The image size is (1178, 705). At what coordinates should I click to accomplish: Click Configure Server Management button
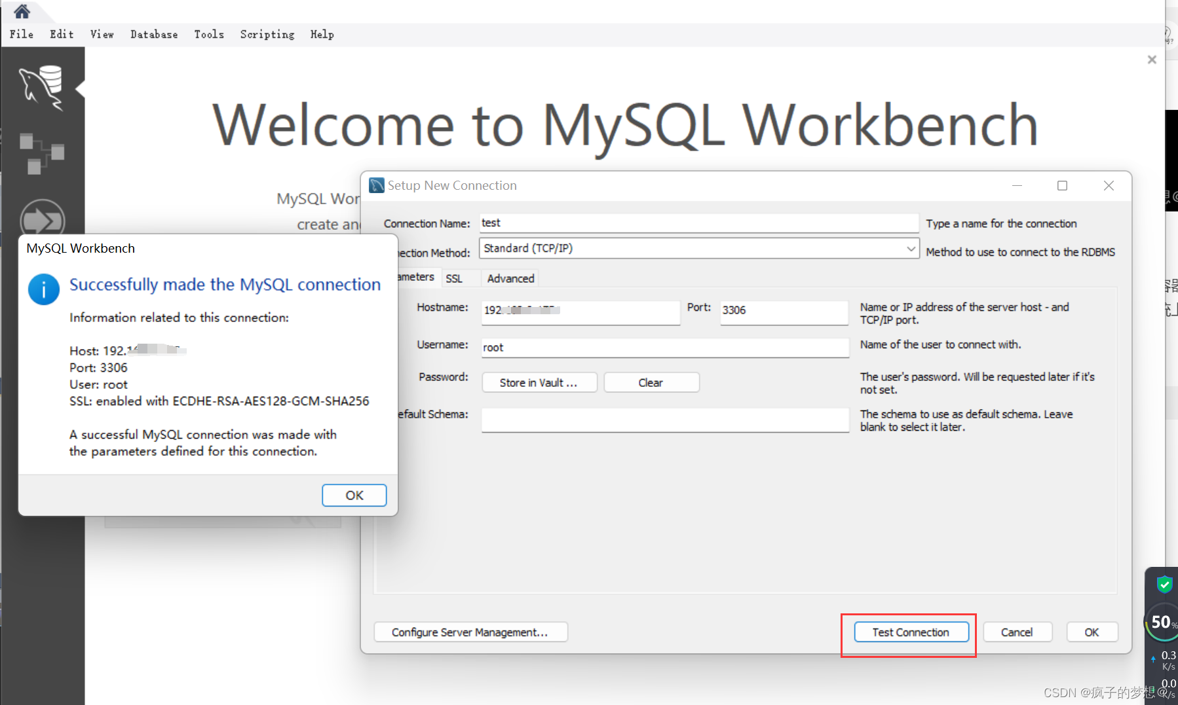[x=470, y=632]
